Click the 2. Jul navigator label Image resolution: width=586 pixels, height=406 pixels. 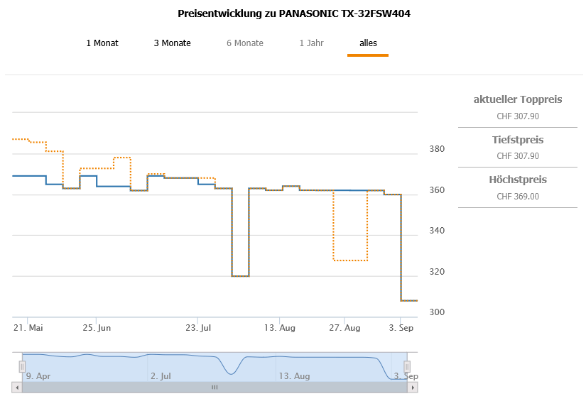pos(161,376)
